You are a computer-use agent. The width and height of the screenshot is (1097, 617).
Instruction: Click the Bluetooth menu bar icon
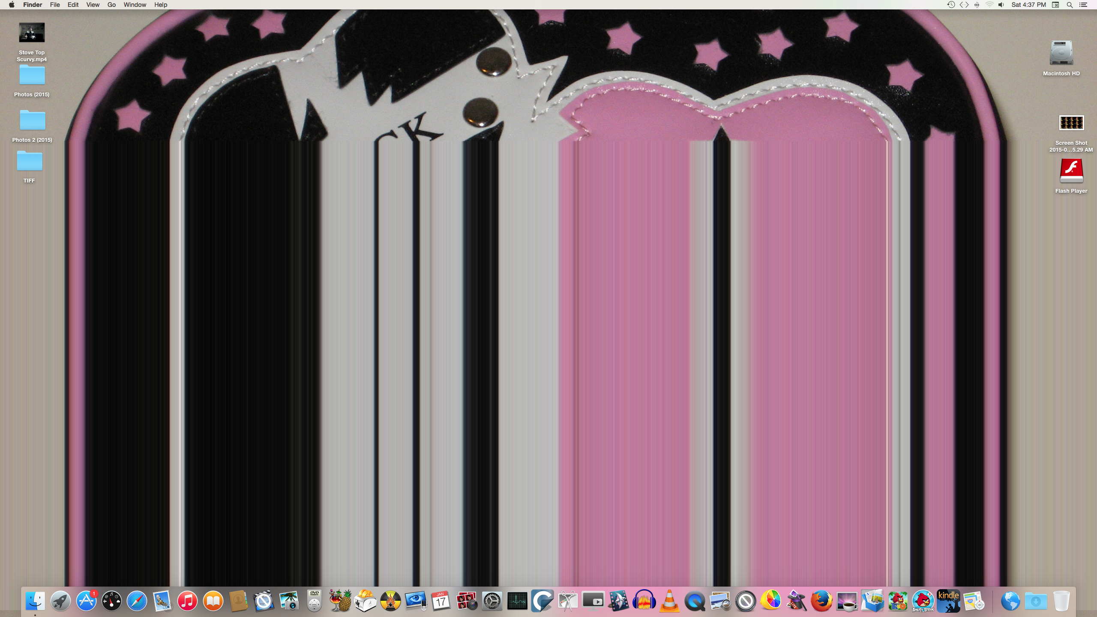tap(977, 5)
